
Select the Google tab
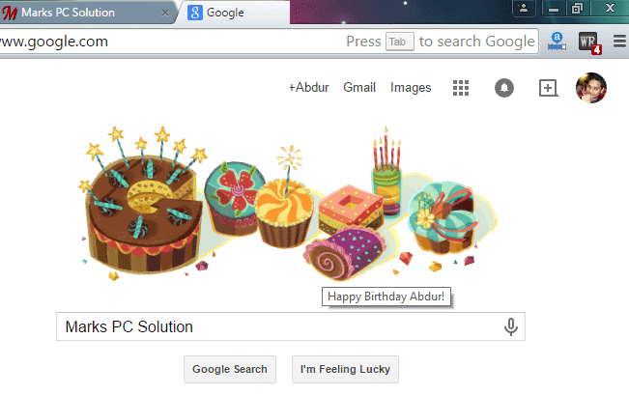tap(242, 14)
